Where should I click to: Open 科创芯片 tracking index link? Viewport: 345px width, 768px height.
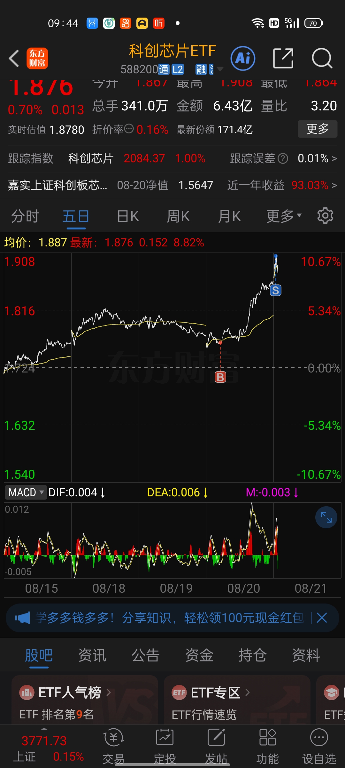[91, 158]
